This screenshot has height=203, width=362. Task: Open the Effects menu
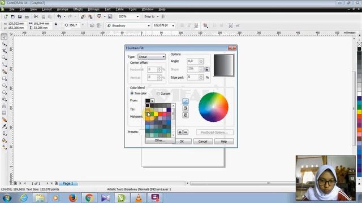(x=78, y=9)
